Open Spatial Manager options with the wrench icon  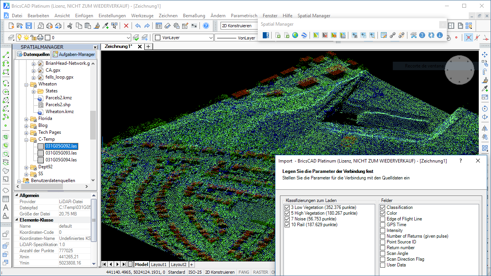click(x=414, y=35)
